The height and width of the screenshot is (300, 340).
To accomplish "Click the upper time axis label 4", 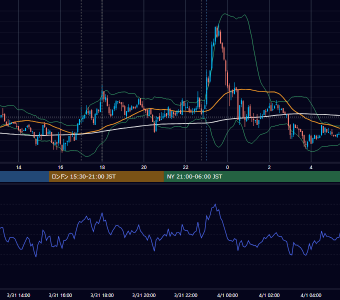I will 311,167.
